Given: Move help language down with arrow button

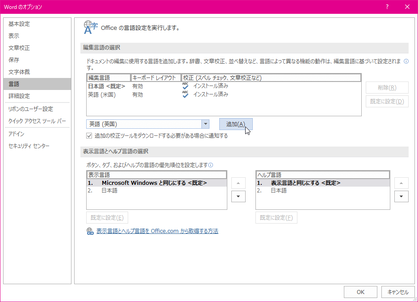Looking at the screenshot, I should (x=401, y=196).
